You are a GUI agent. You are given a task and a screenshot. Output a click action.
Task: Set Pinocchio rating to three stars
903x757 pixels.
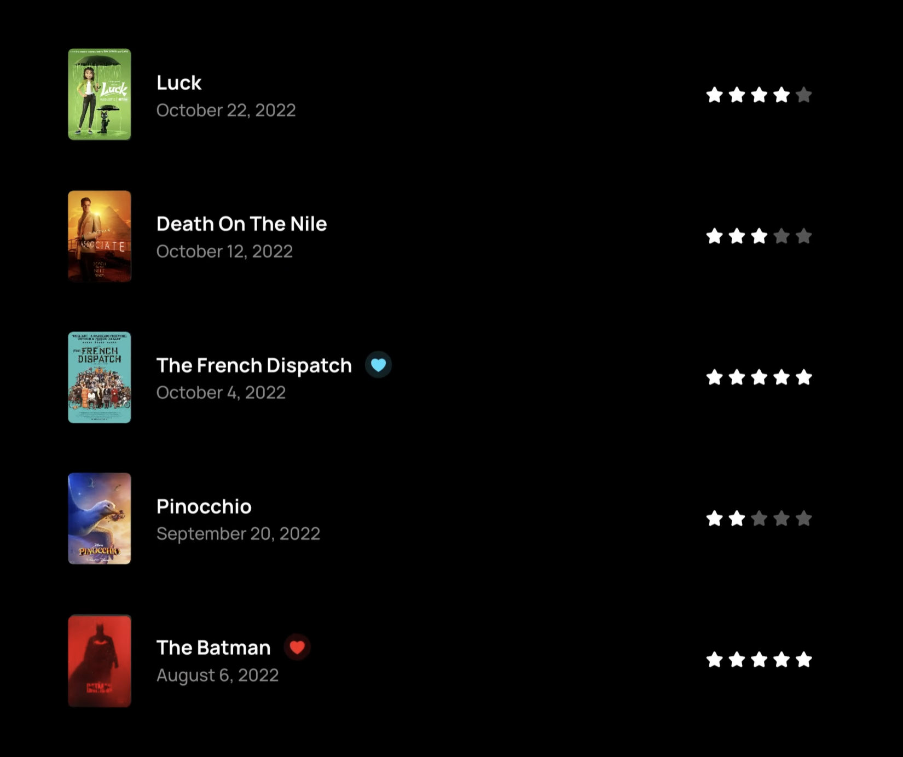point(759,519)
